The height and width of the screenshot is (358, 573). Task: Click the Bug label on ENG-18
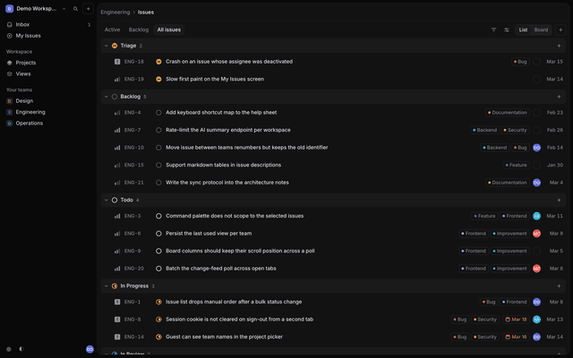(x=520, y=62)
